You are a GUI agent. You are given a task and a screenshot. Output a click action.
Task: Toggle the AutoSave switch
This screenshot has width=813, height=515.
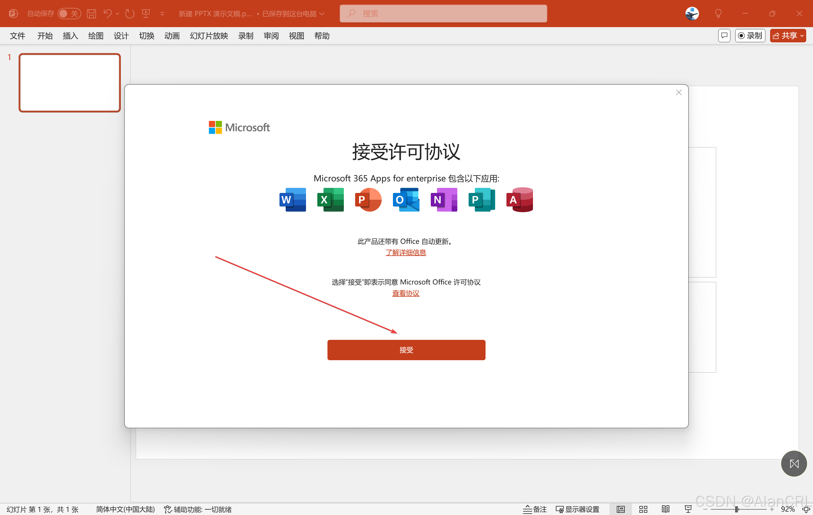tap(69, 14)
